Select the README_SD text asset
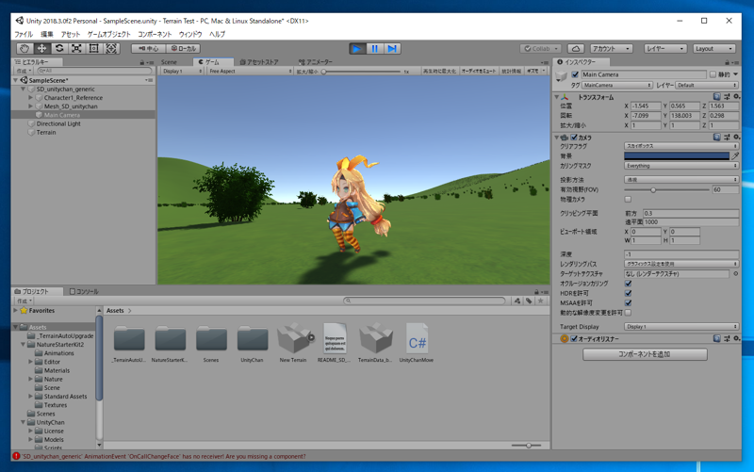Image resolution: width=754 pixels, height=472 pixels. point(336,338)
